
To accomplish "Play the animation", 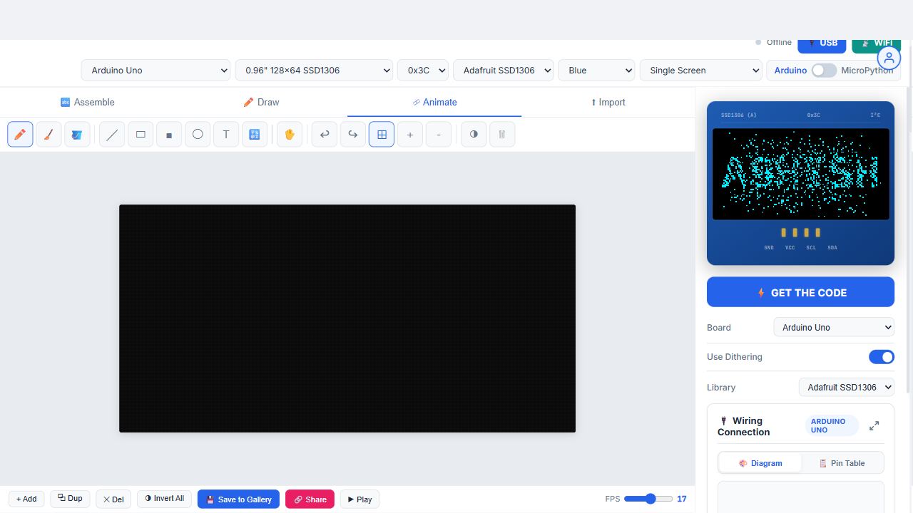I will tap(359, 499).
